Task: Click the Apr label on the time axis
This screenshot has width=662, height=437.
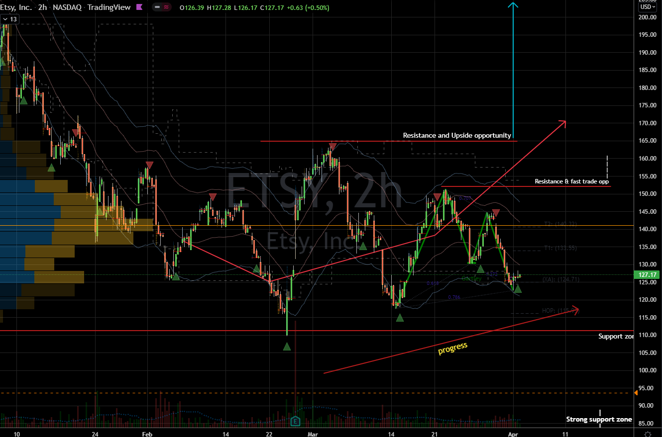Action: click(x=513, y=434)
